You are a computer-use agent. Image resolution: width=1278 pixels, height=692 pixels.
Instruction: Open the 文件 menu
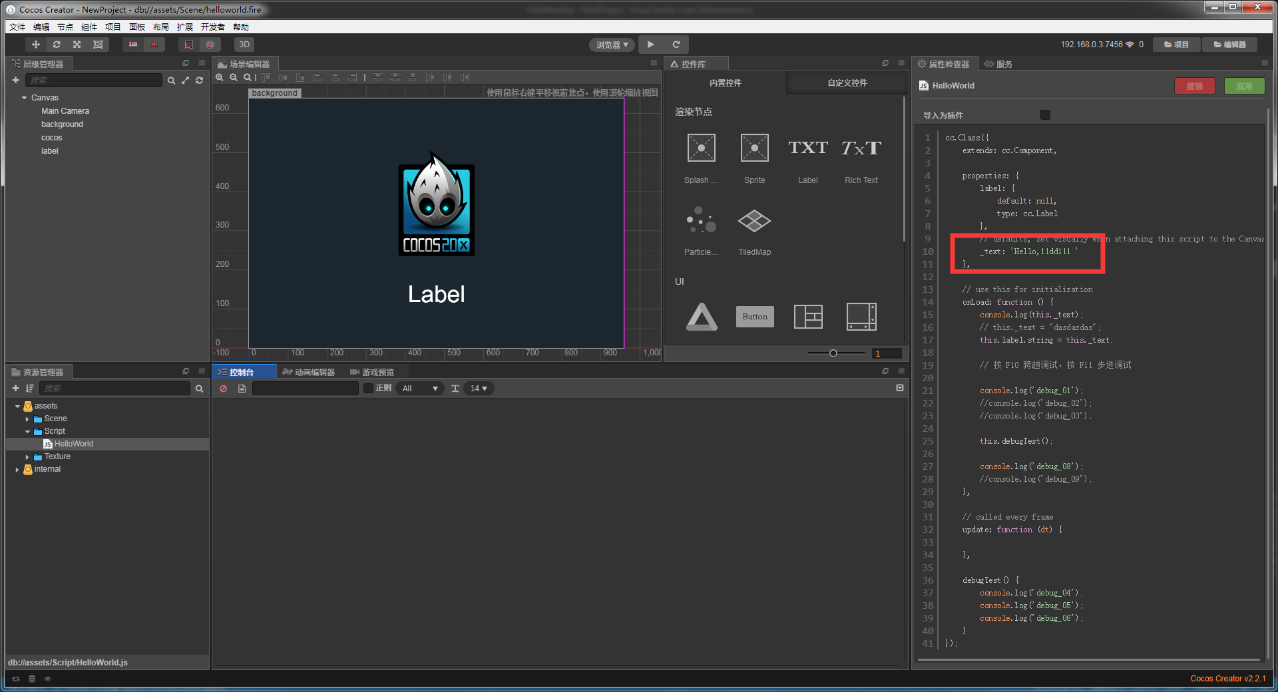click(17, 27)
